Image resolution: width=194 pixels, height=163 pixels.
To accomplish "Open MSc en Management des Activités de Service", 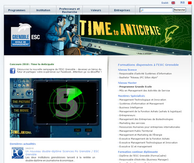I will [x=145, y=90].
